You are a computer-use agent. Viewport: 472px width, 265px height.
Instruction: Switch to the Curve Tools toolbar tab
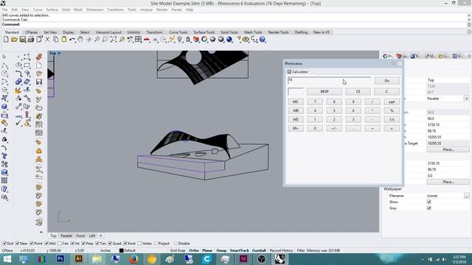[178, 32]
